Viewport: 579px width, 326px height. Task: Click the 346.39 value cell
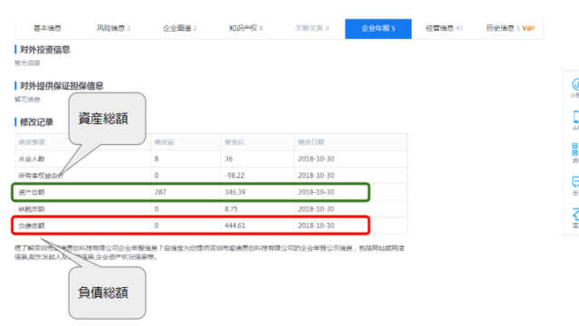coord(235,192)
